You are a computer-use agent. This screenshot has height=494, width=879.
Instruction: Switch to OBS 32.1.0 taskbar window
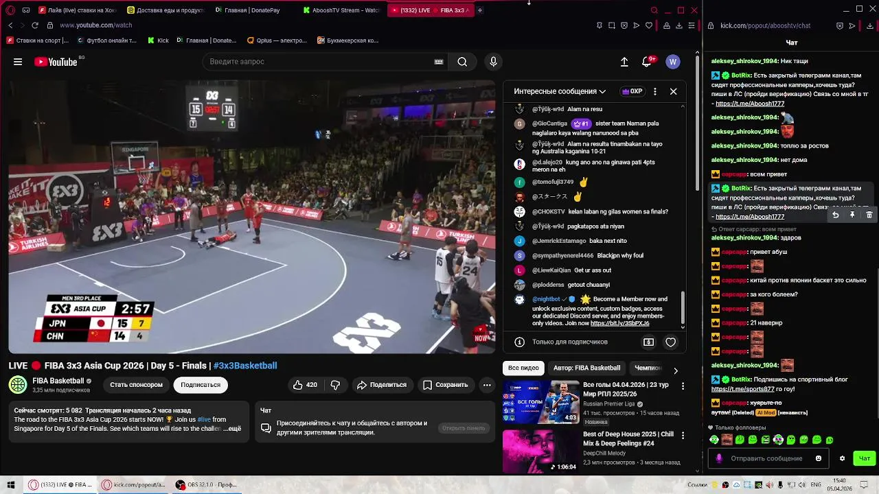click(206, 484)
